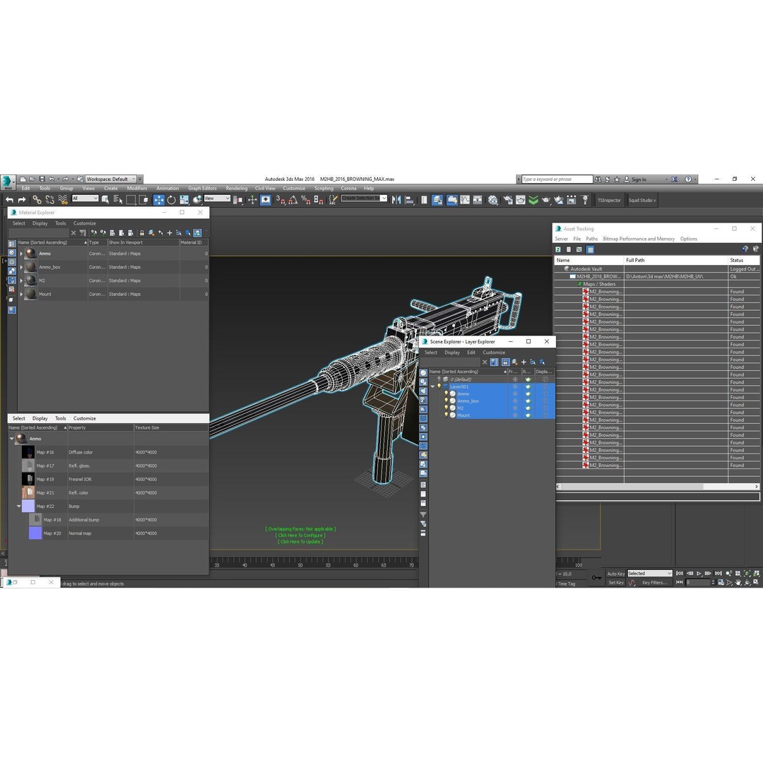Screen dimensions: 763x763
Task: Open Paths menu in Asset Tracking
Action: tap(592, 239)
